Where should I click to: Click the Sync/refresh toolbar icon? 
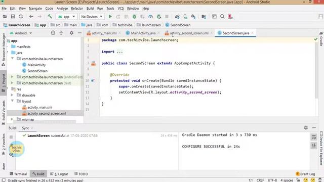pos(21,17)
